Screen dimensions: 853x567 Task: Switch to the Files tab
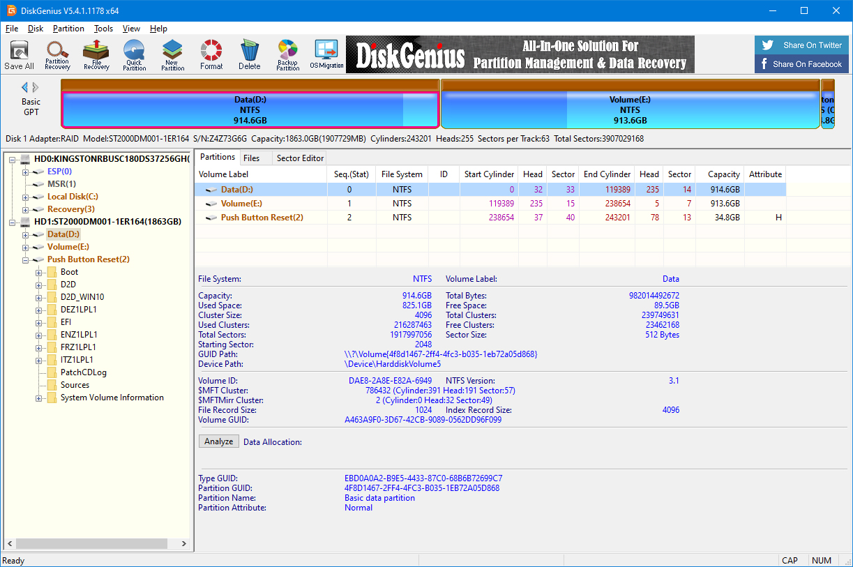[252, 158]
